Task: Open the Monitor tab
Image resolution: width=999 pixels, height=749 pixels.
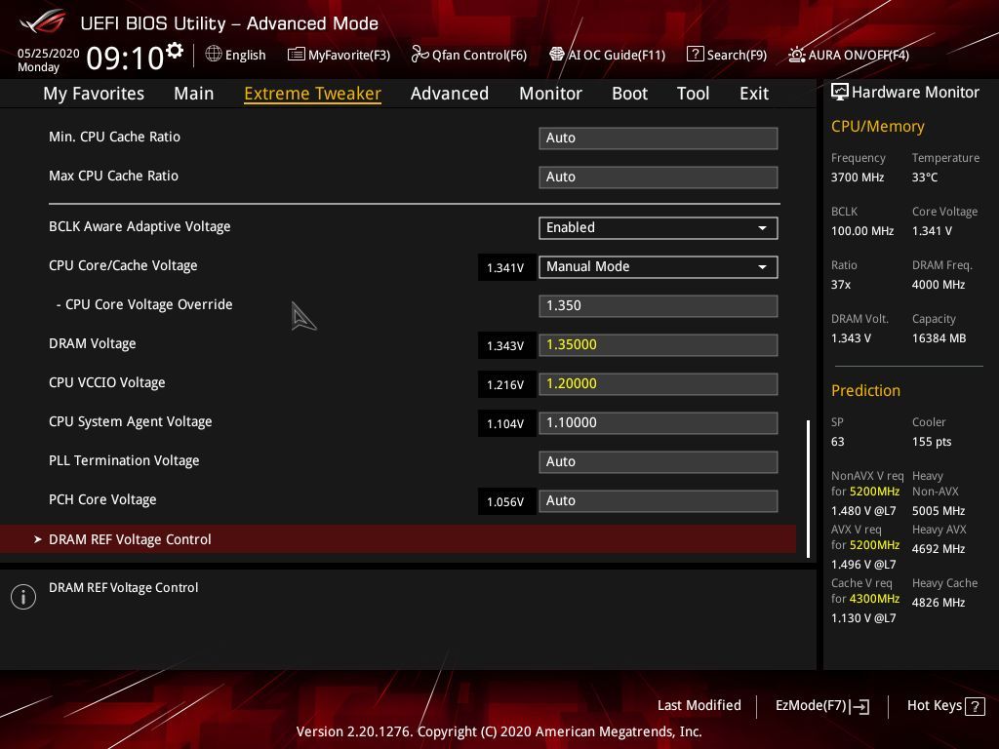Action: (x=550, y=94)
